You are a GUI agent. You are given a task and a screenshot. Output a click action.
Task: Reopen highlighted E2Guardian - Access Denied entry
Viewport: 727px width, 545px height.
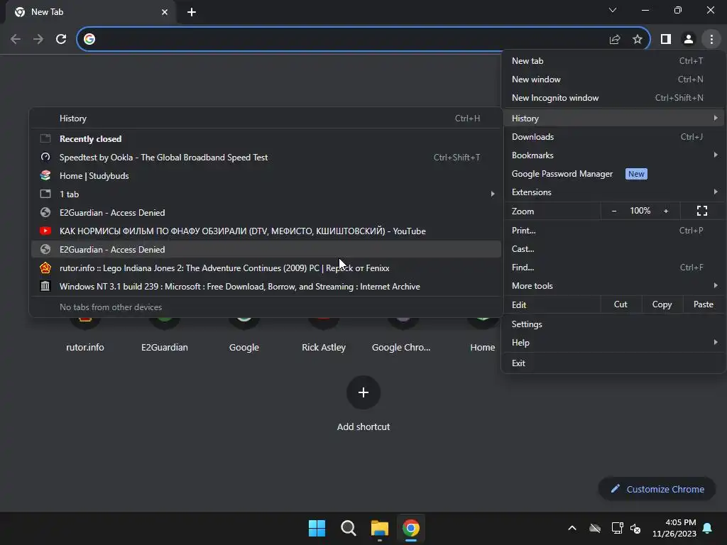[266, 249]
